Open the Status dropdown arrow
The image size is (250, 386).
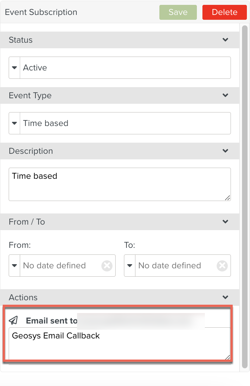(x=15, y=68)
